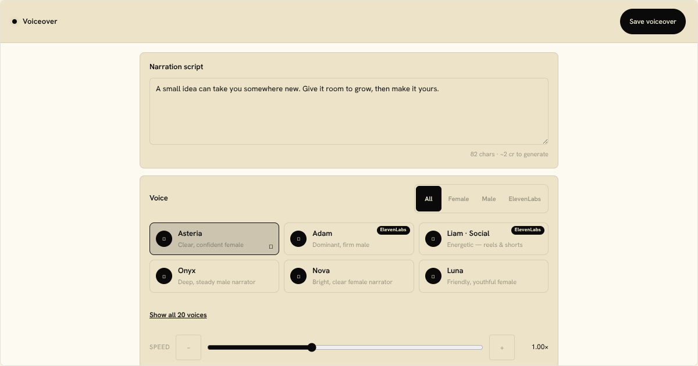Click the Save voiceover button
This screenshot has height=366, width=698.
653,21
